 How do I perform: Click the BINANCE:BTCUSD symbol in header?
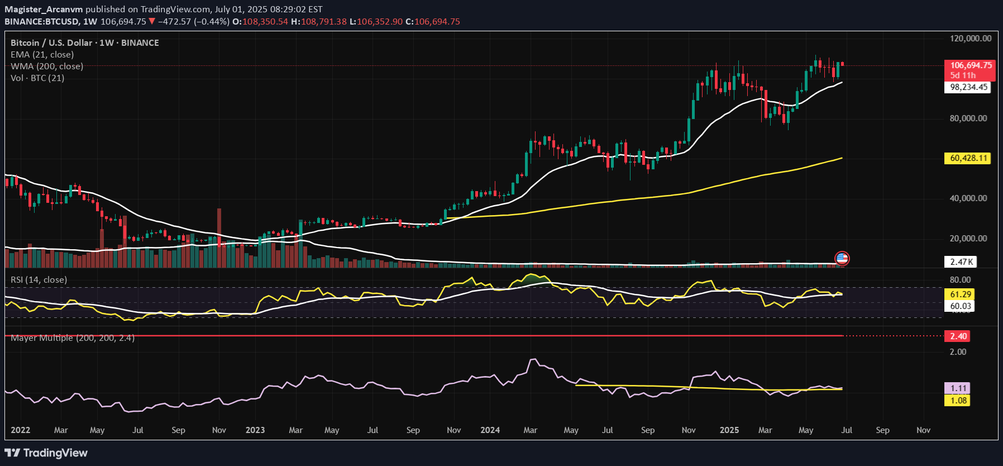tap(42, 22)
